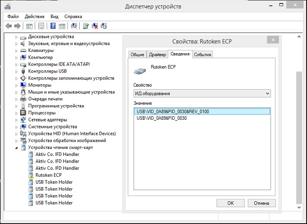The image size is (307, 224).
Task: Click the show/hide console tree icon
Action: [29, 26]
